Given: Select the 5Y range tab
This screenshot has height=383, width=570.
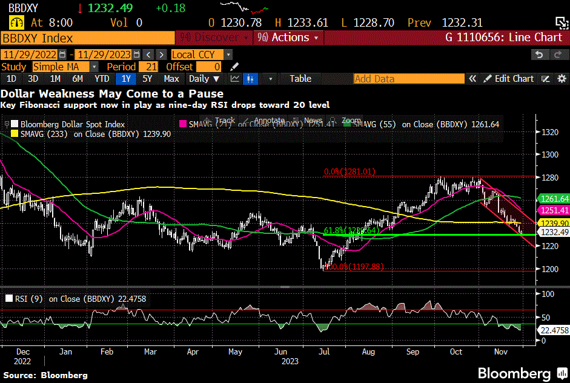Looking at the screenshot, I should [x=147, y=79].
